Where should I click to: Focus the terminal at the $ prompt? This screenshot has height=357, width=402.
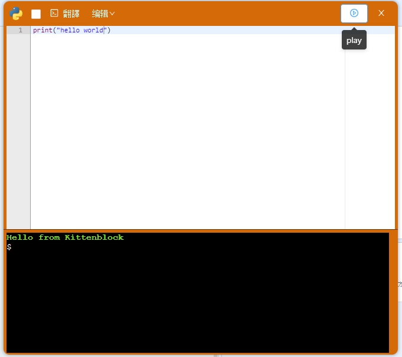tap(9, 247)
